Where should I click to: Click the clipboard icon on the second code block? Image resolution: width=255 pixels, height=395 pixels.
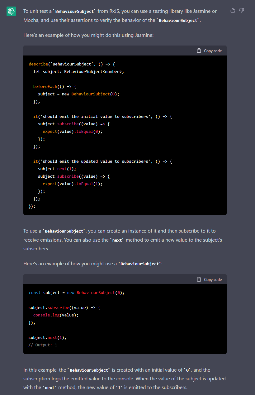click(x=199, y=279)
